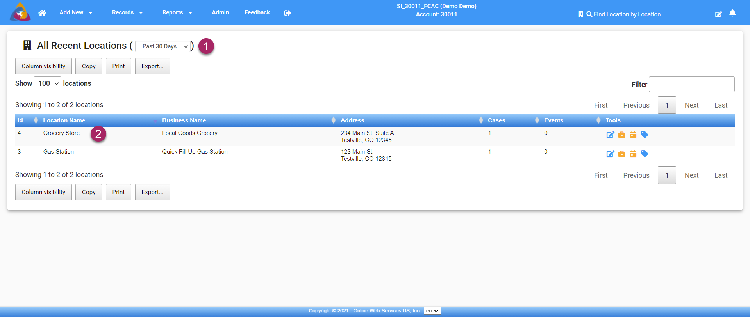The image size is (750, 317).
Task: Select page 1 in bottom pagination
Action: click(667, 175)
